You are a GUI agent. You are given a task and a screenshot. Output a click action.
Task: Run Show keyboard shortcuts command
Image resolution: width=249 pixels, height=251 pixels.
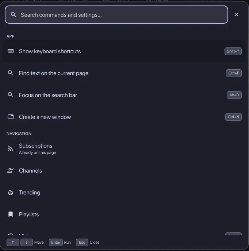tap(124, 51)
